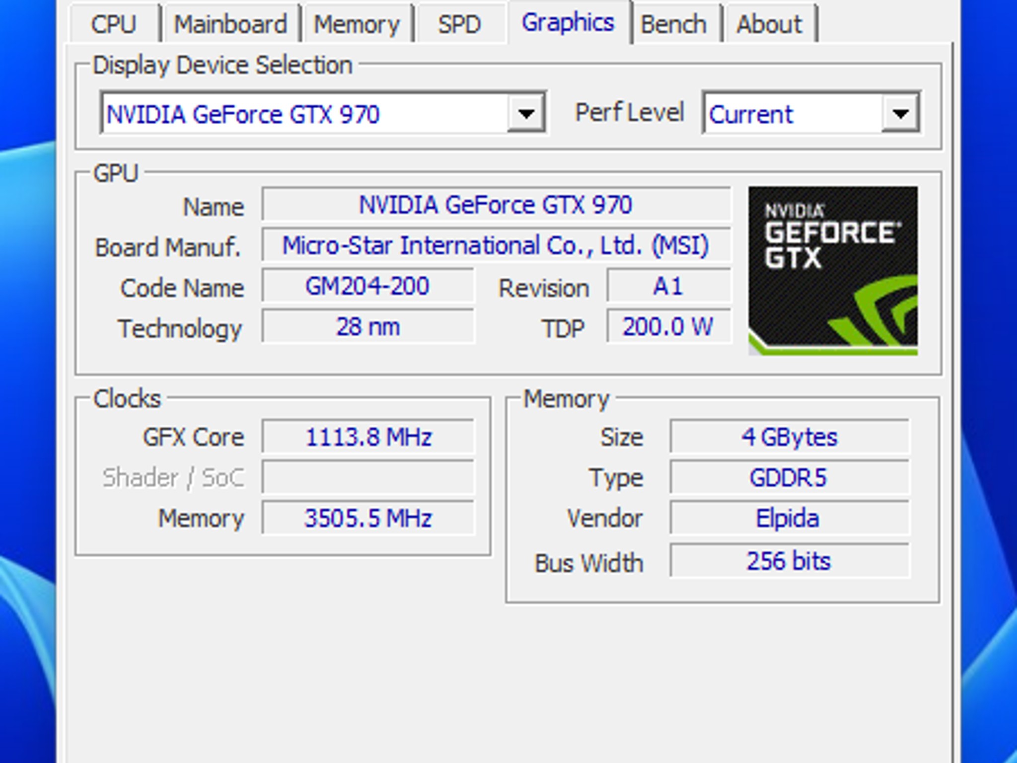
Task: Click the memory Vendor Elpida field
Action: pyautogui.click(x=790, y=518)
